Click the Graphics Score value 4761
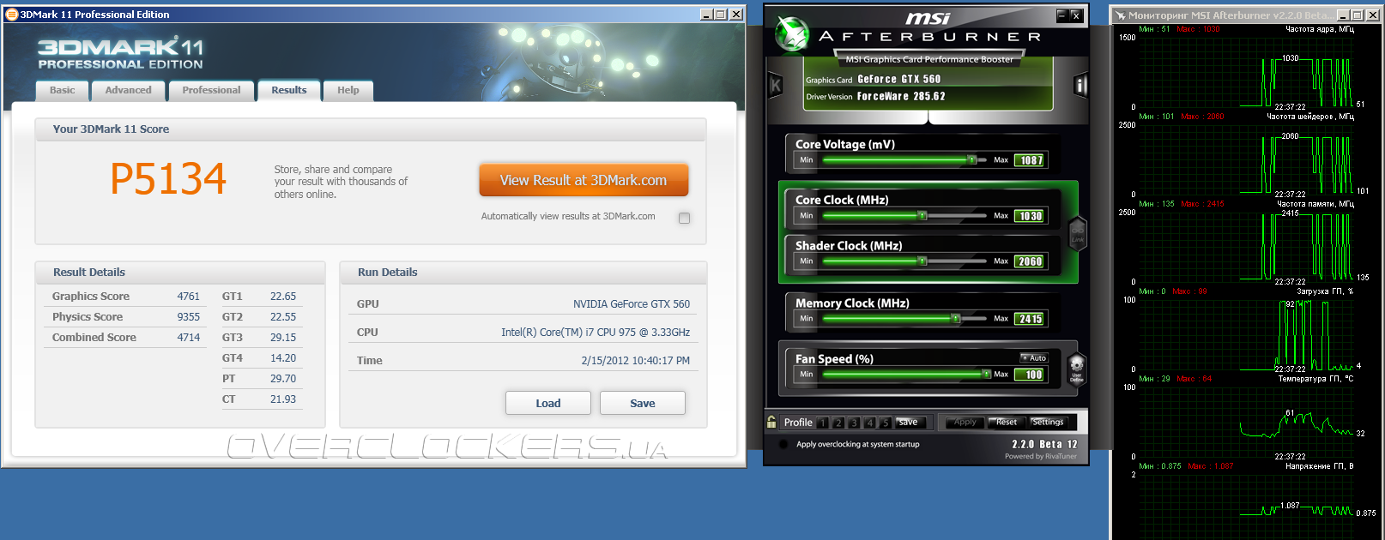1385x540 pixels. click(x=188, y=297)
